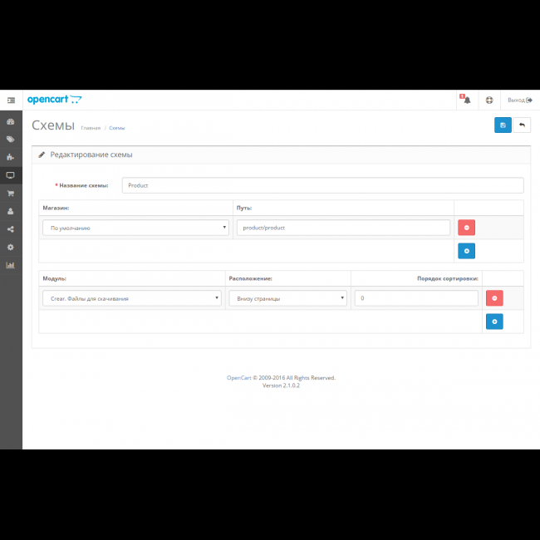Open the Catalog tag icon in sidebar
The width and height of the screenshot is (540, 540).
(11, 140)
